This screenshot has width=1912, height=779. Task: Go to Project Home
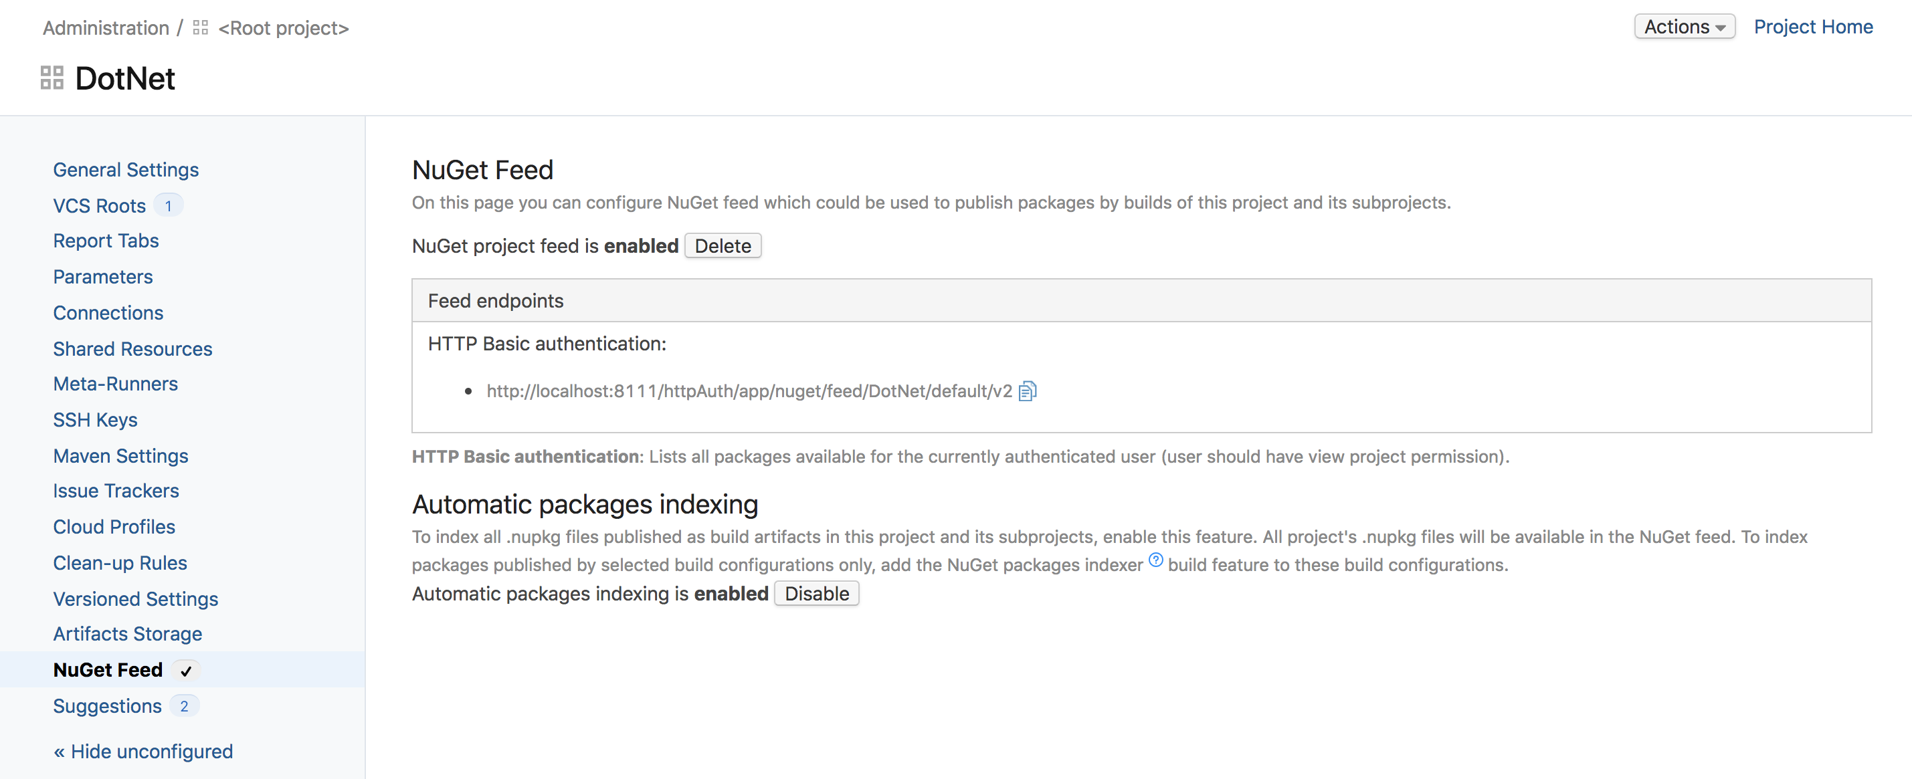click(1812, 27)
